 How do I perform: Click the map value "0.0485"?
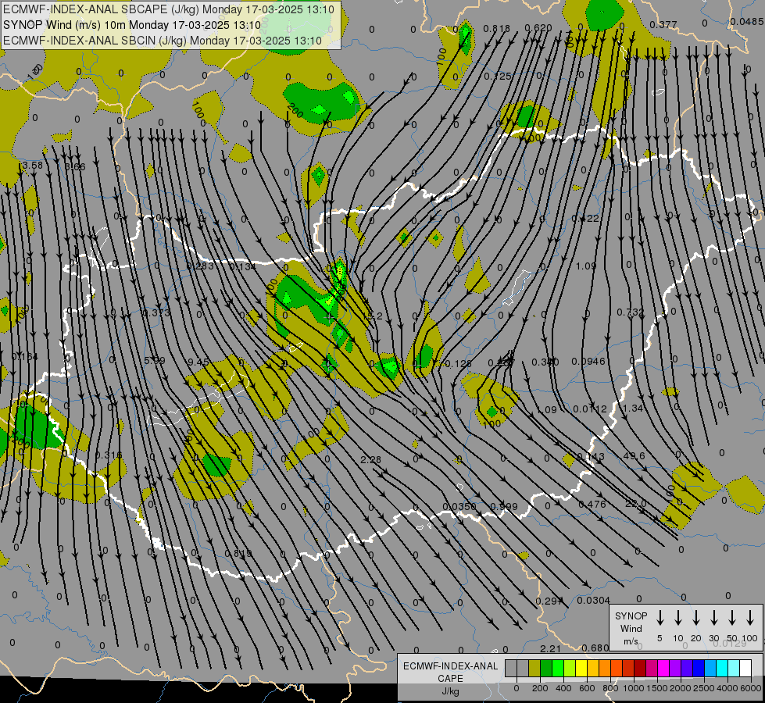tap(746, 21)
